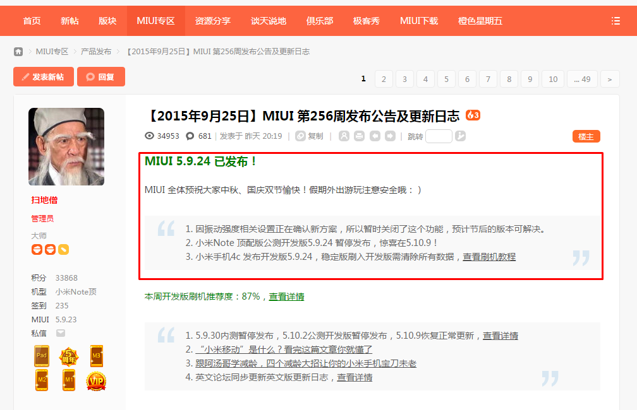Click the green heading MIUI 5.9.24 已发布！

[201, 161]
